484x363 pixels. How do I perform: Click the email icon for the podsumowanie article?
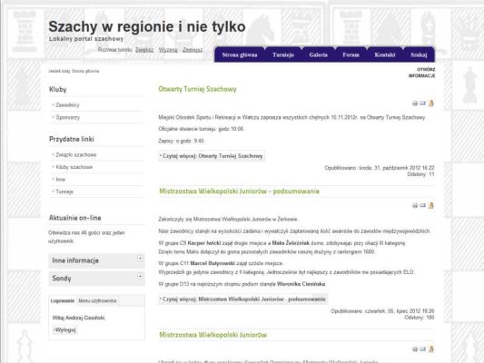pos(422,205)
